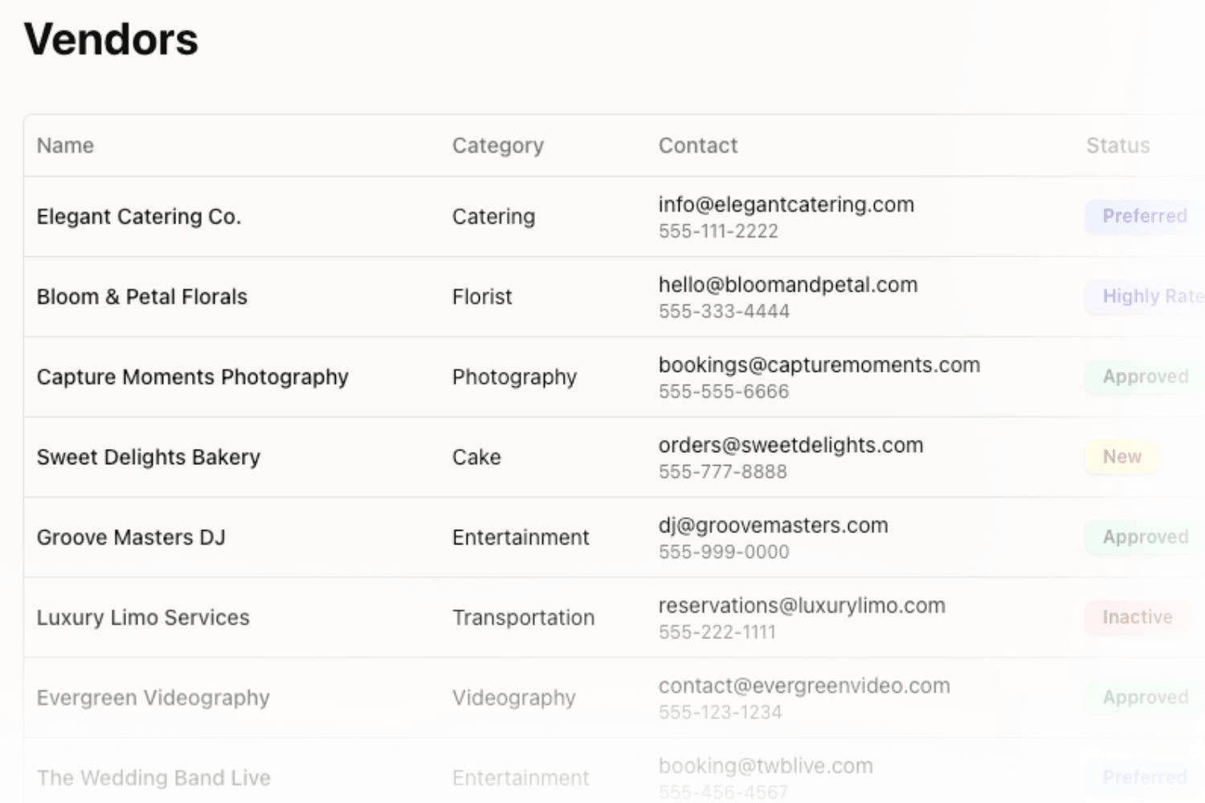Click the Name column header

pos(65,145)
